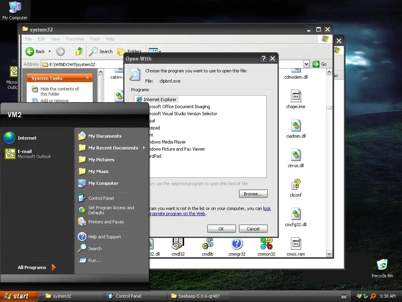Viewport: 402px width, 302px height.
Task: Expand All Programs menu
Action: coord(37,267)
